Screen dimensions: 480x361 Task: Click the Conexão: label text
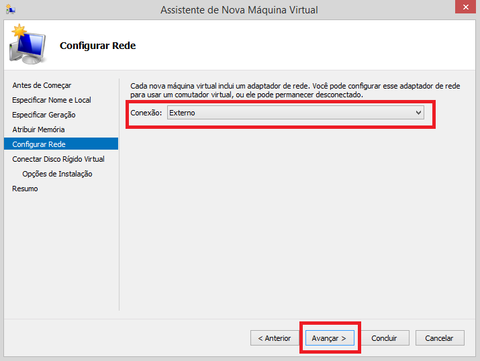[x=146, y=113]
